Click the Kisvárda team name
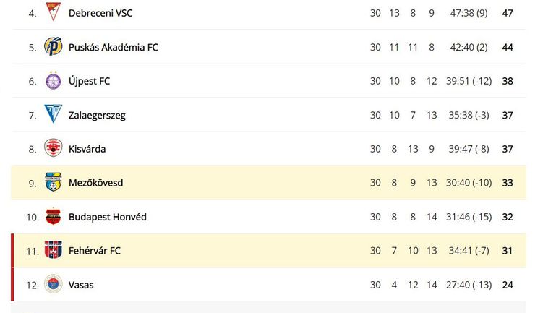The image size is (556, 313). [x=87, y=149]
